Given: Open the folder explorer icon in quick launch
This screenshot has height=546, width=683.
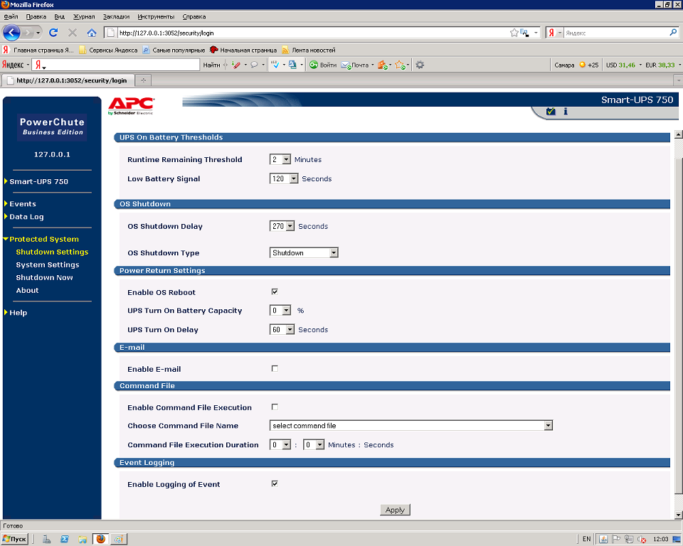Looking at the screenshot, I should click(83, 539).
